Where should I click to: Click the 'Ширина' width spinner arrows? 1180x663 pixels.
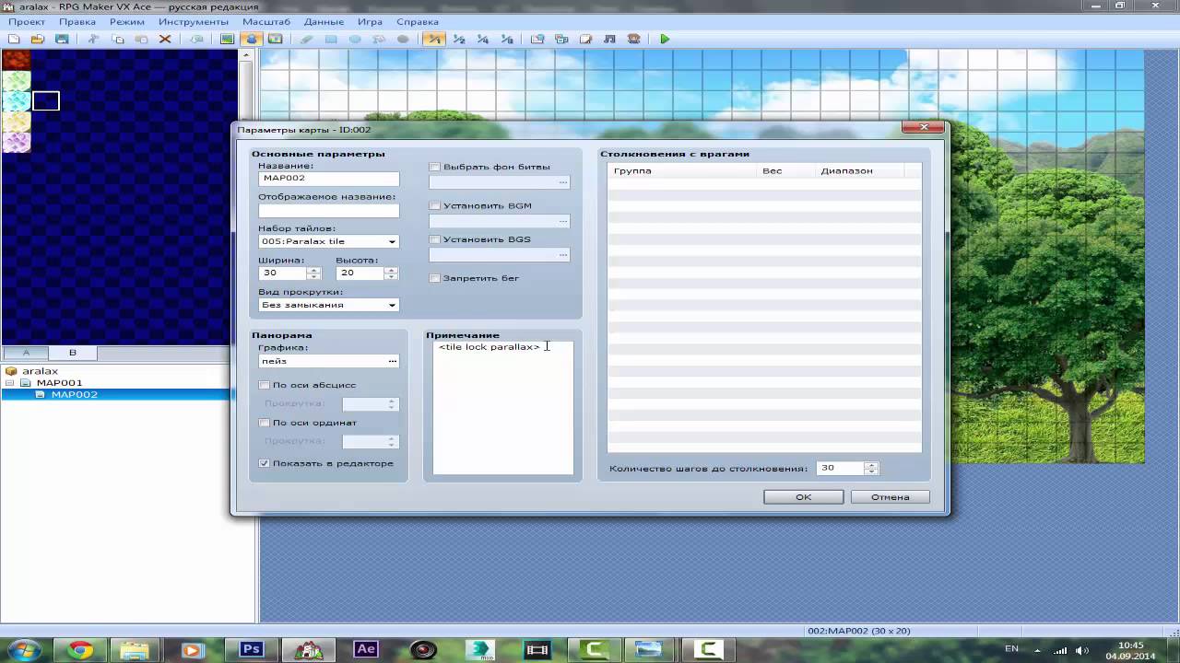313,273
